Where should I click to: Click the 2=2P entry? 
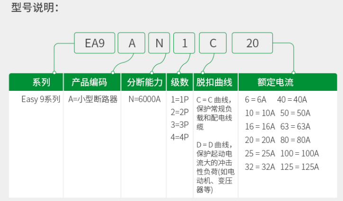180,112
